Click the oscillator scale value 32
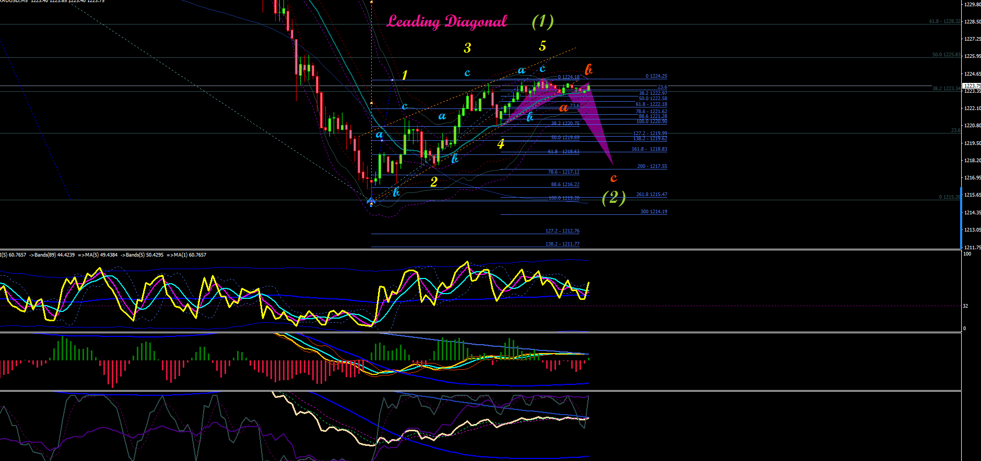 click(x=965, y=306)
